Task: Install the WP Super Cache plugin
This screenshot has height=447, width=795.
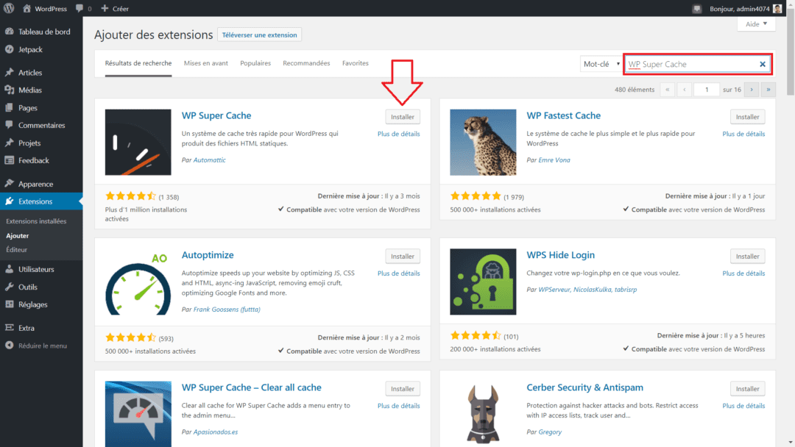Action: click(x=403, y=117)
